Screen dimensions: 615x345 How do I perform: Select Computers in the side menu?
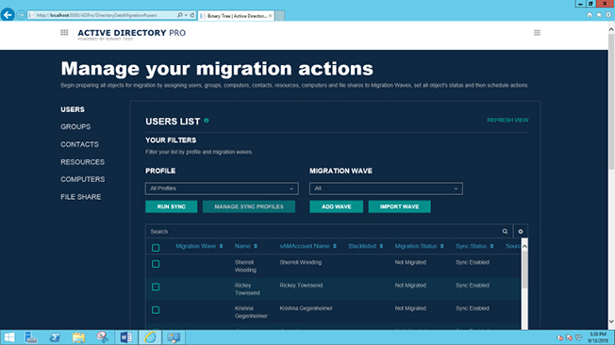[83, 179]
